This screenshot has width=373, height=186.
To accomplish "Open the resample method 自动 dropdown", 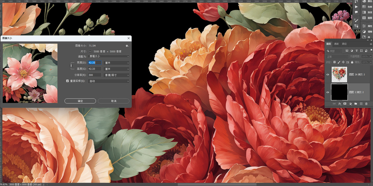I will 109,81.
